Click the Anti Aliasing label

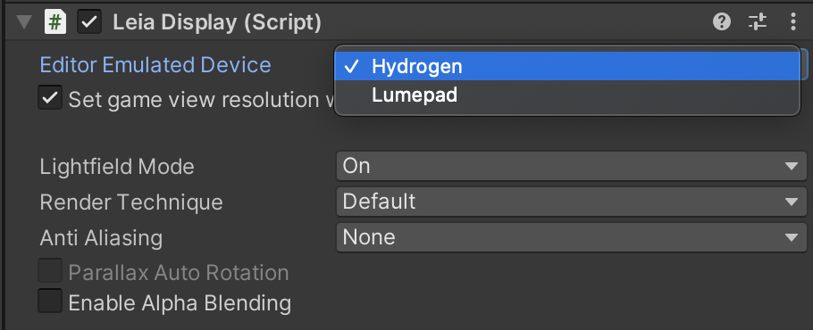pyautogui.click(x=101, y=238)
